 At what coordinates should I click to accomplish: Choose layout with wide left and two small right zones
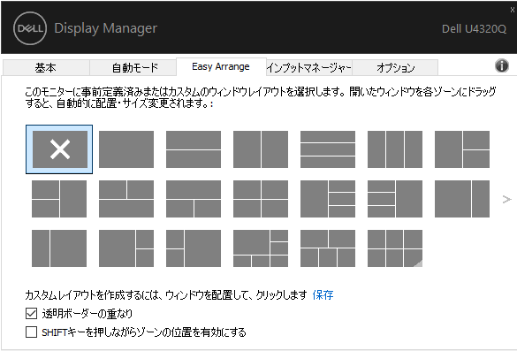(126, 248)
